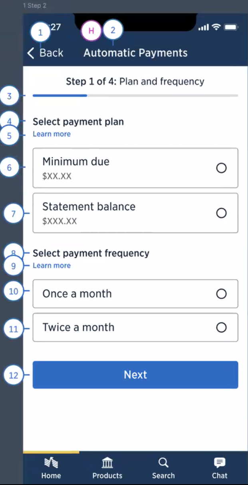Image resolution: width=248 pixels, height=485 pixels.
Task: Open Learn more under Select payment plan
Action: click(52, 134)
